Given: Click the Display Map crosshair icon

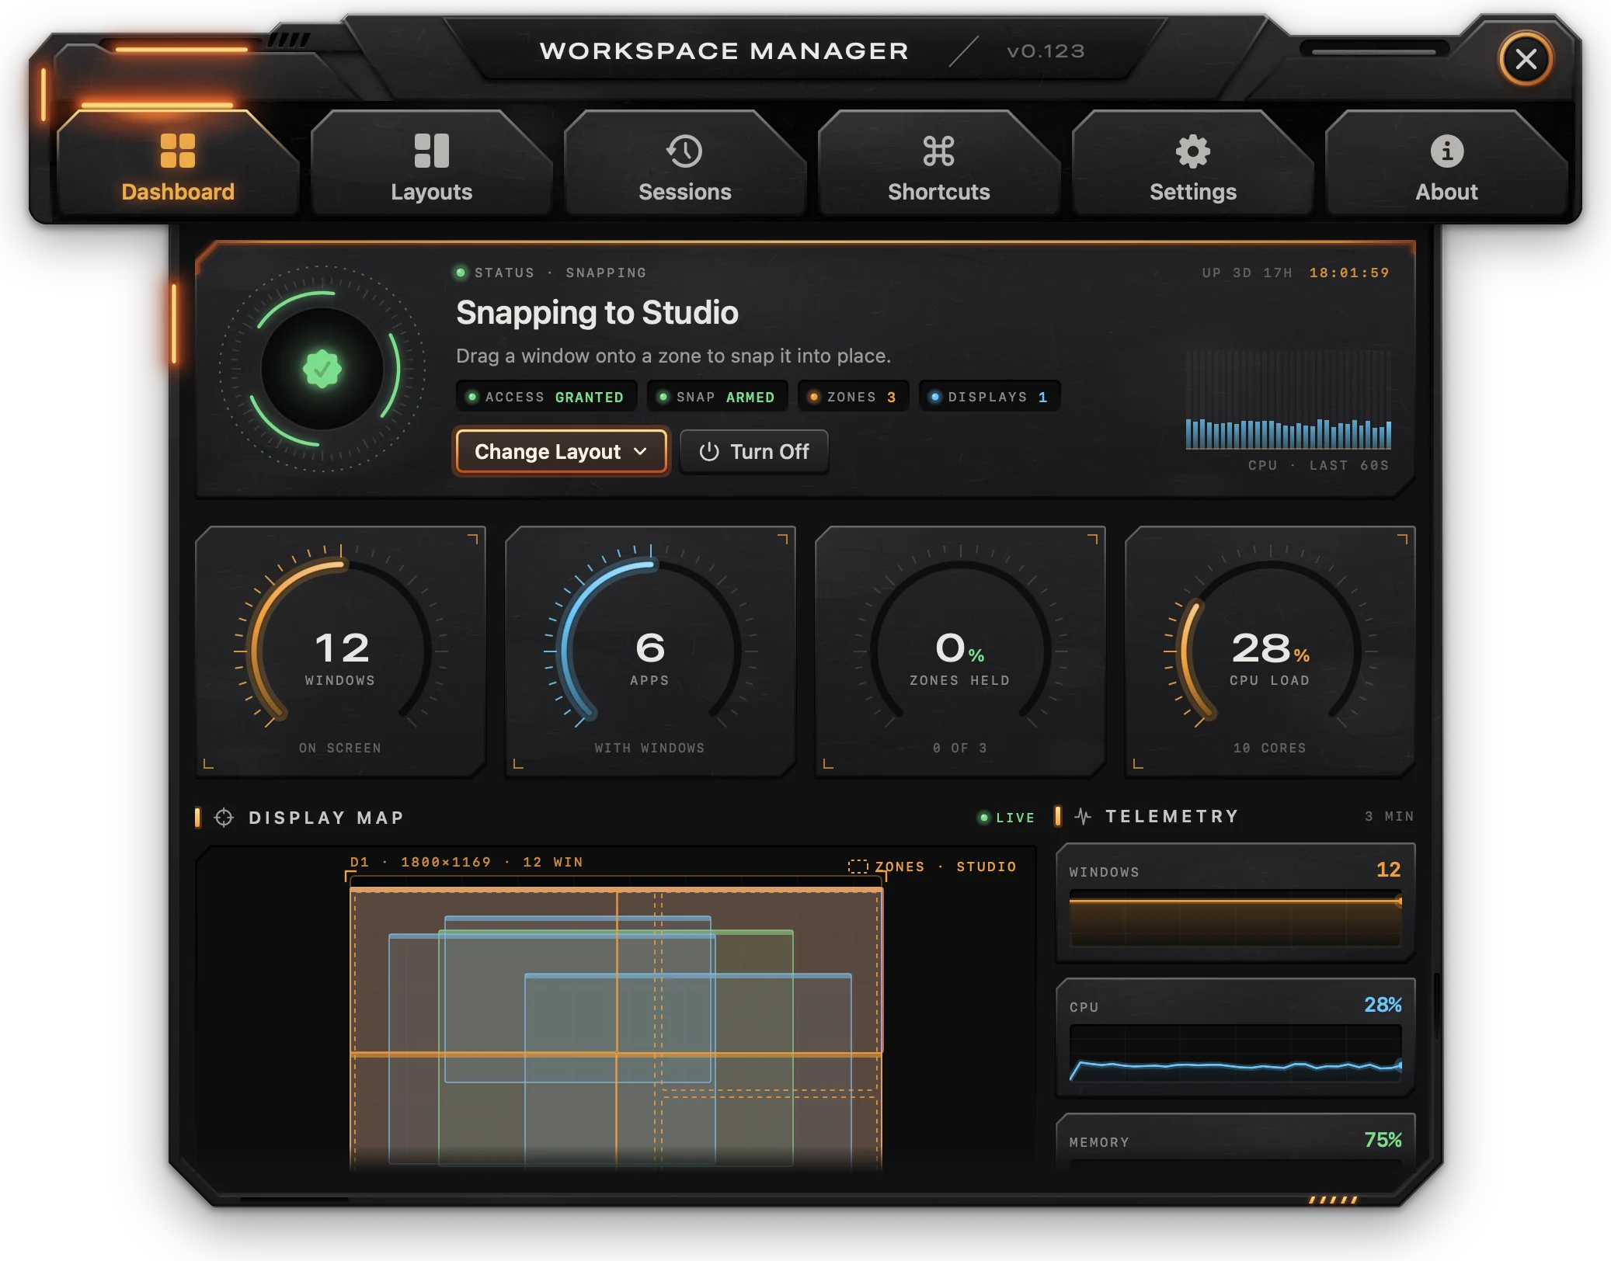Looking at the screenshot, I should click(224, 818).
